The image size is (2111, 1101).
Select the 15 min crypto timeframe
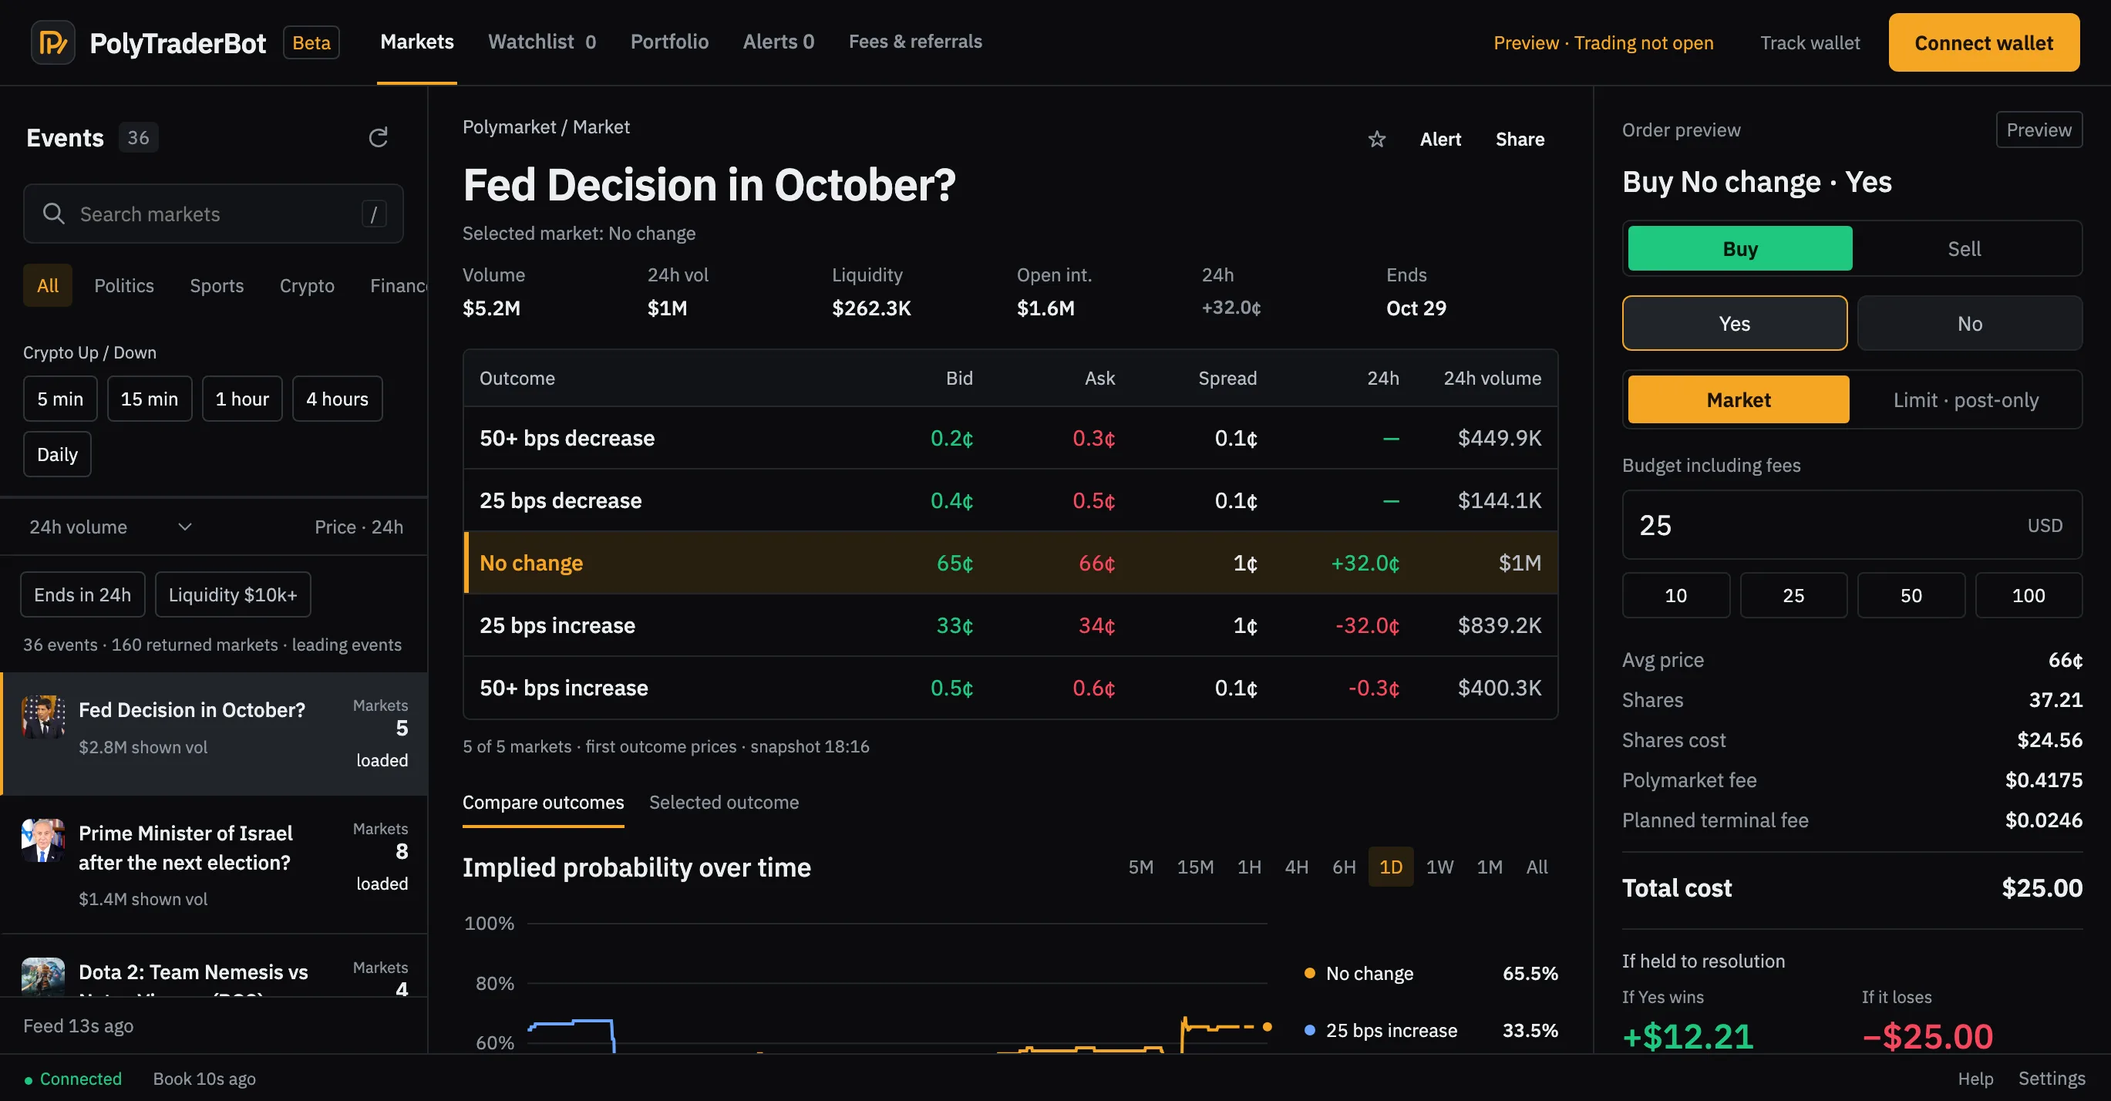(x=149, y=399)
